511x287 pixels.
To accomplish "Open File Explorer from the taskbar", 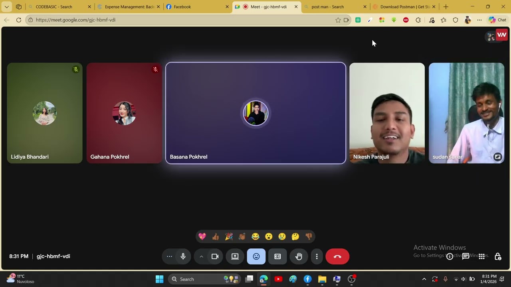I will [322, 279].
